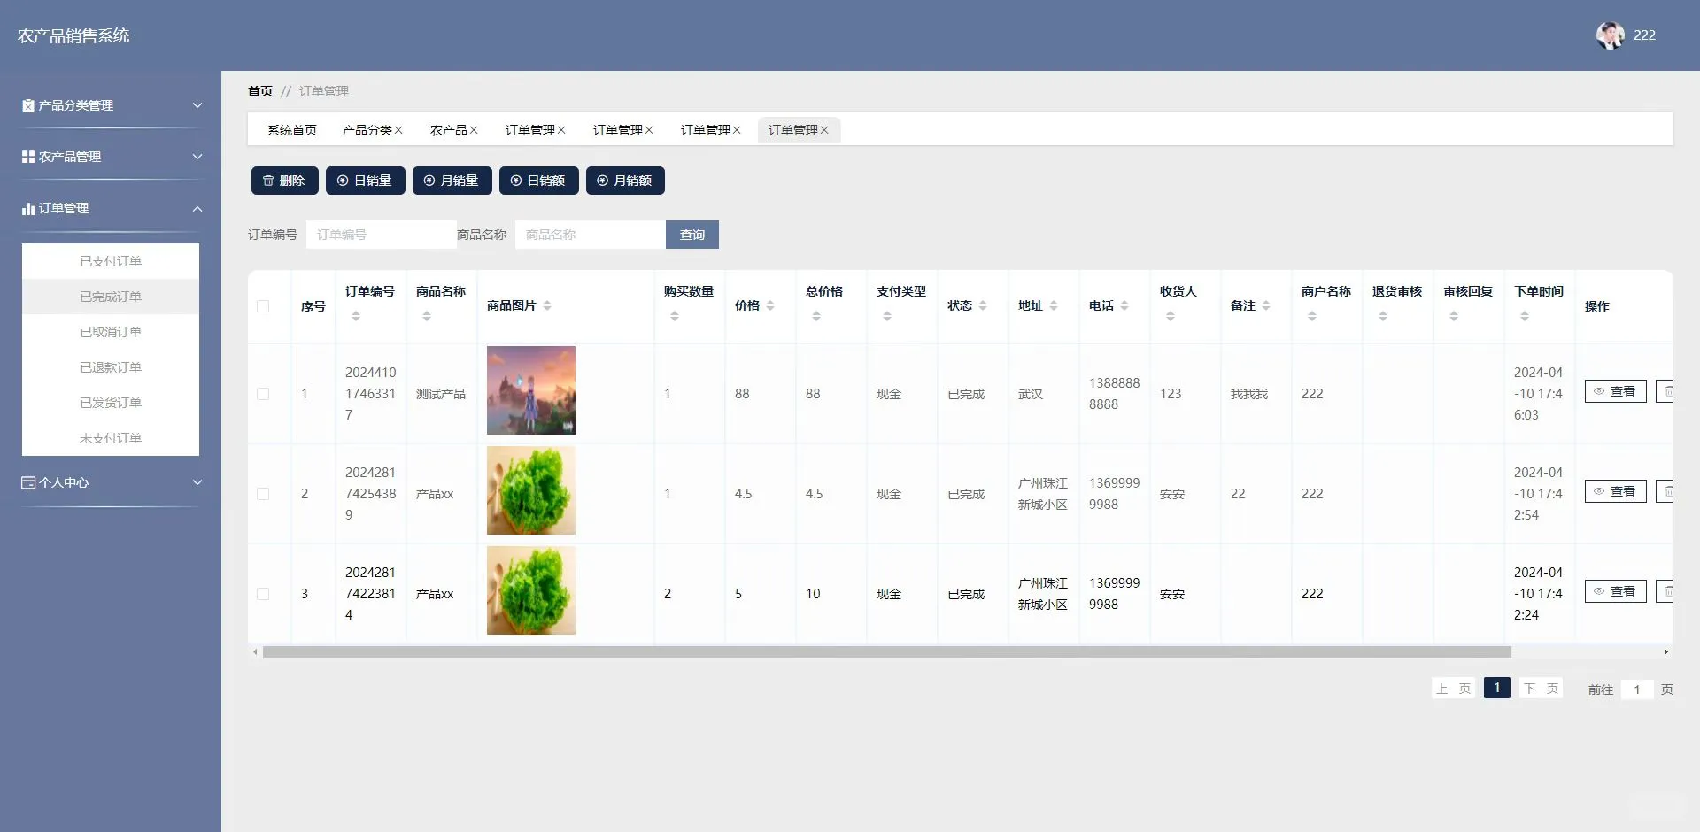Click the user avatar next to 222
1700x832 pixels.
point(1611,35)
